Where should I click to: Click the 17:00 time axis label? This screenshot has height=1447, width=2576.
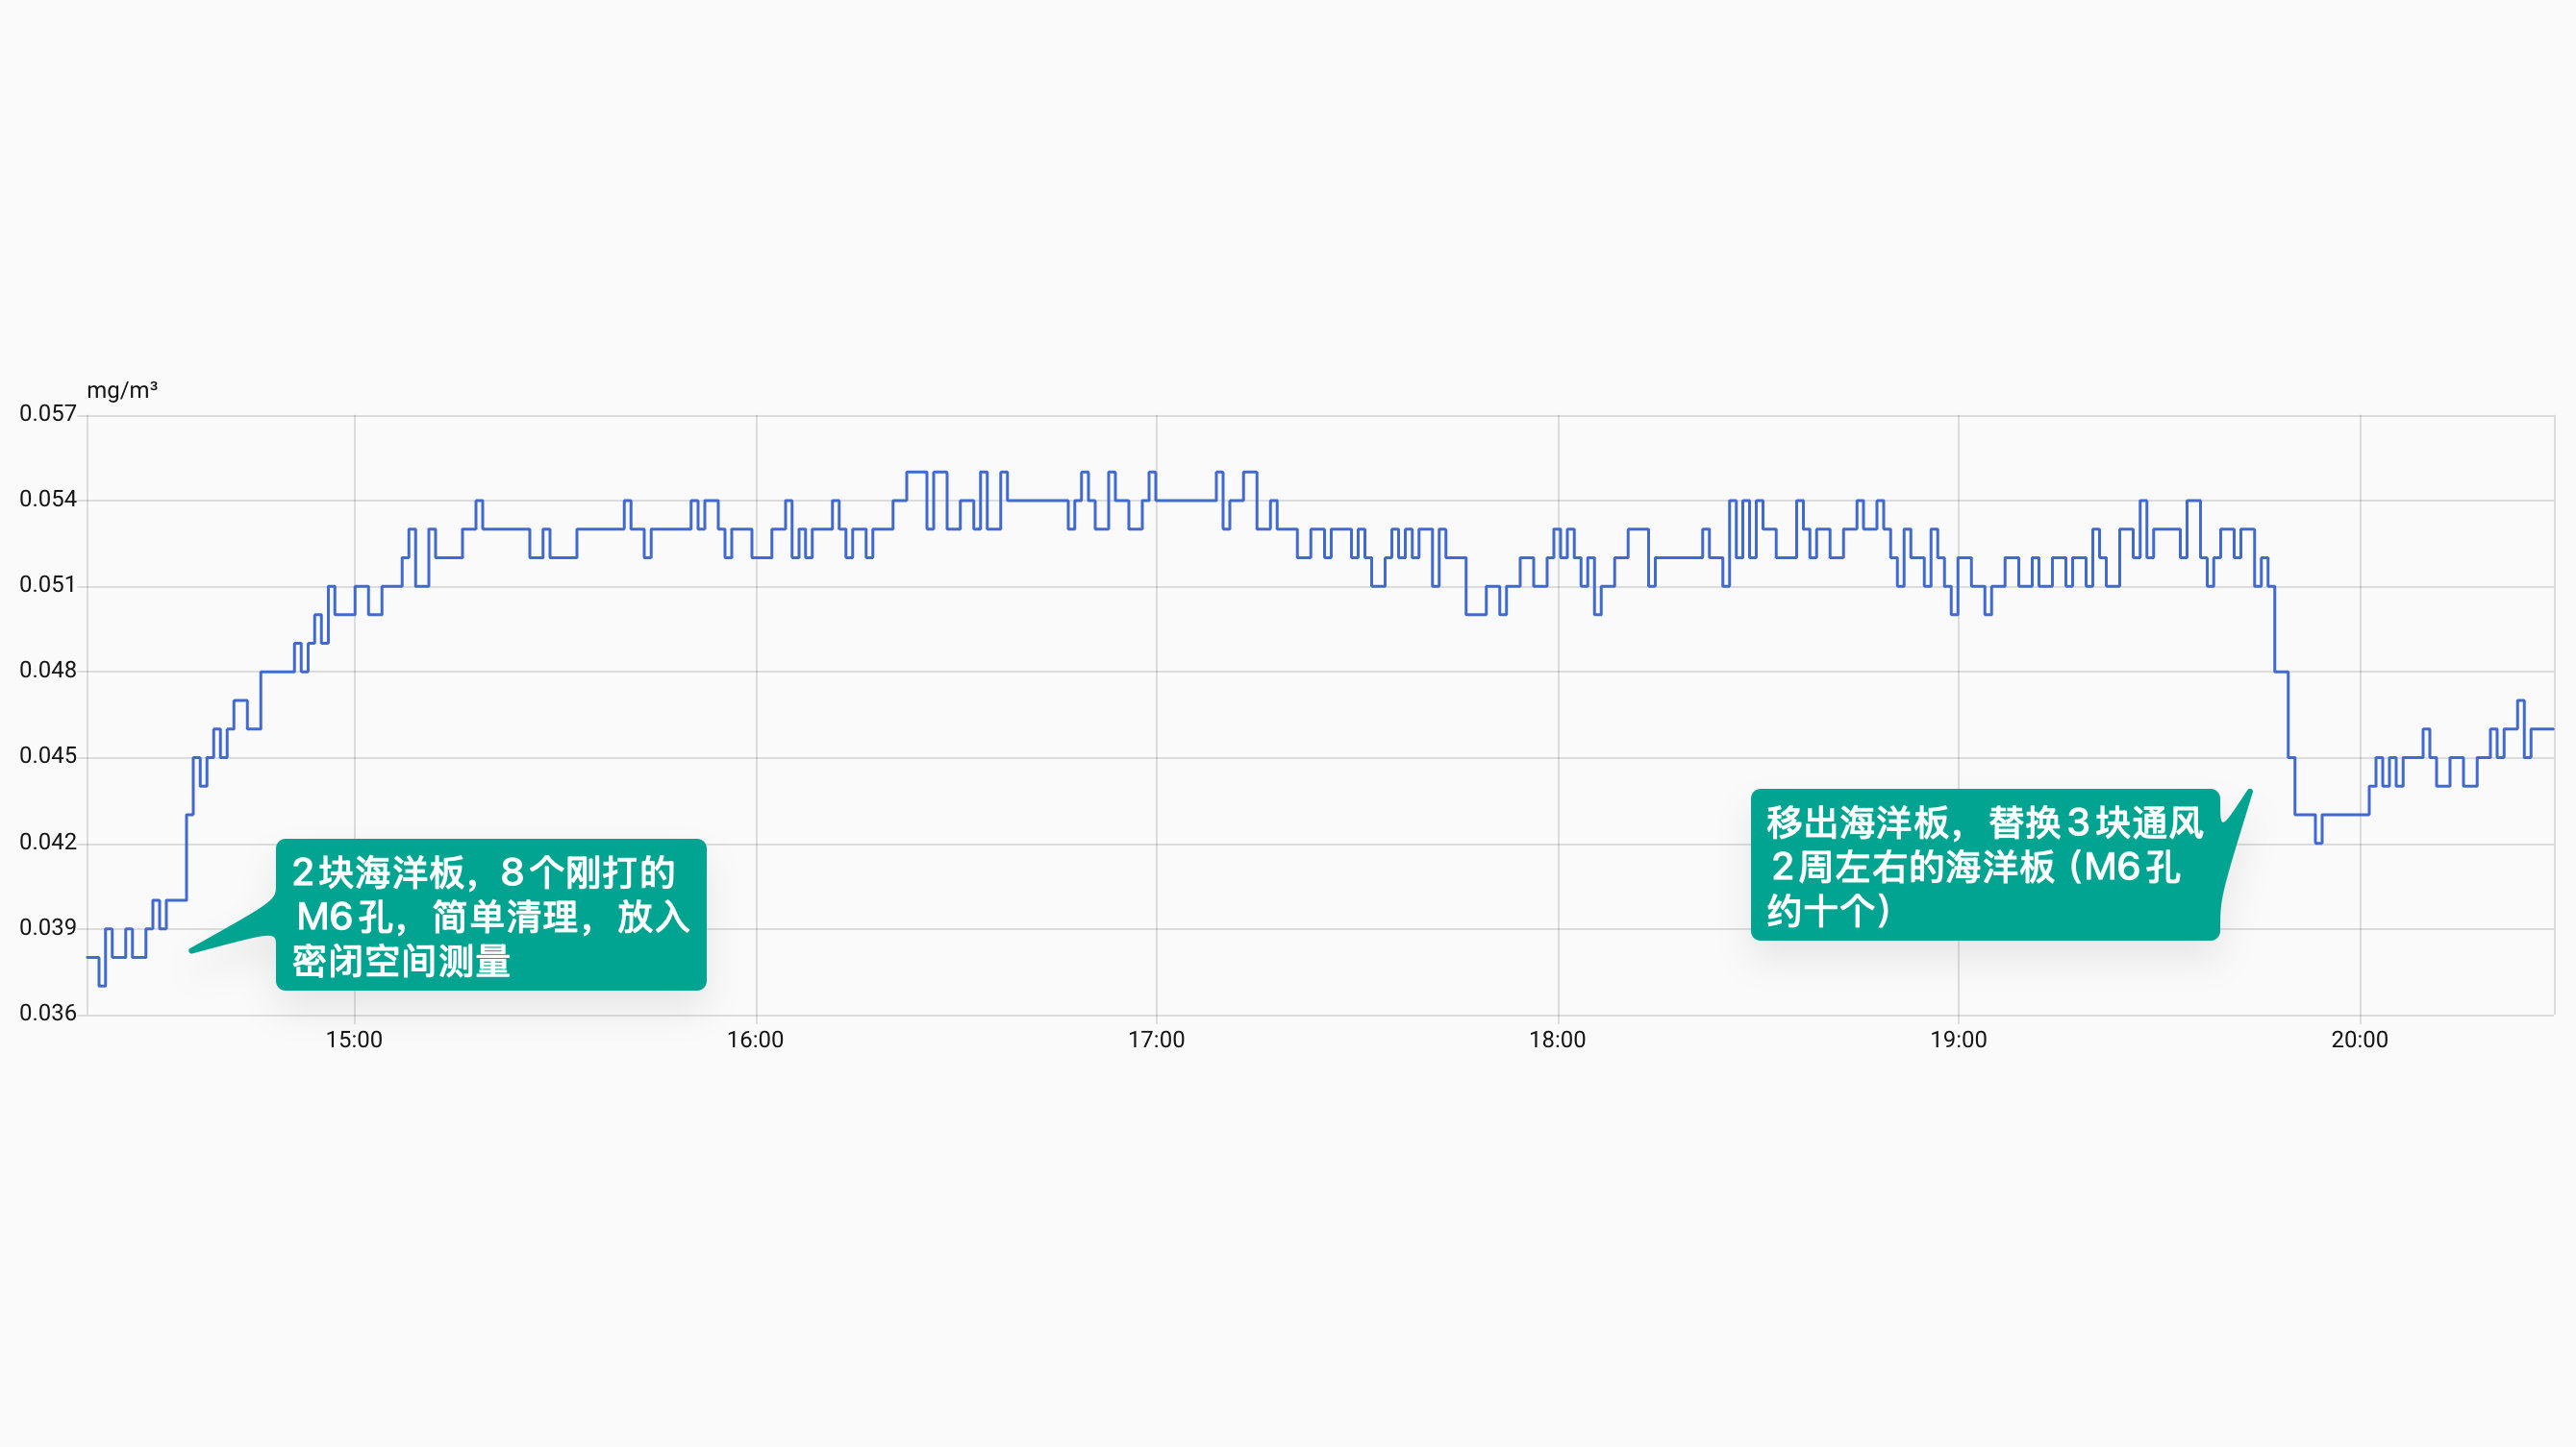click(1156, 1040)
